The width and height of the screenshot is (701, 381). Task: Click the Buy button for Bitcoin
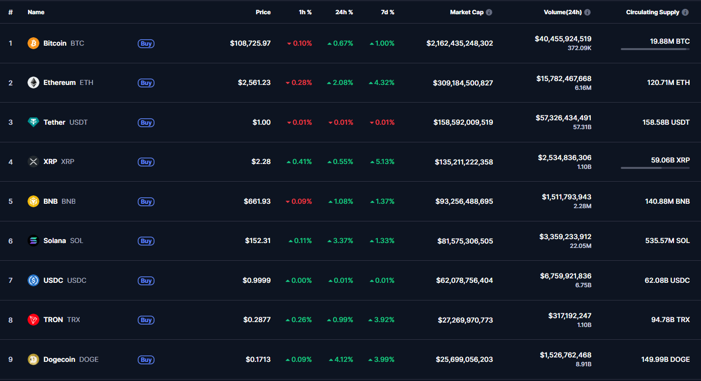146,43
